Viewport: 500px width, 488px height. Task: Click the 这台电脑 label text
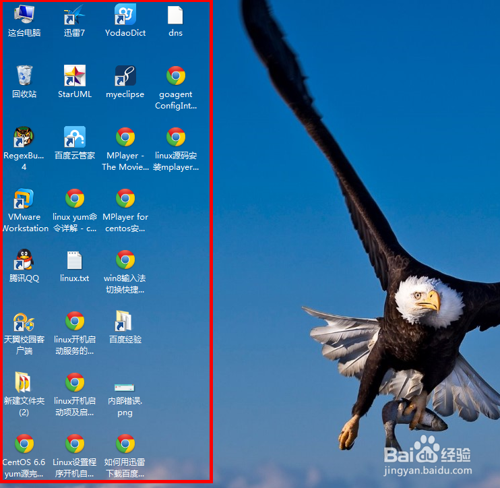[x=24, y=33]
